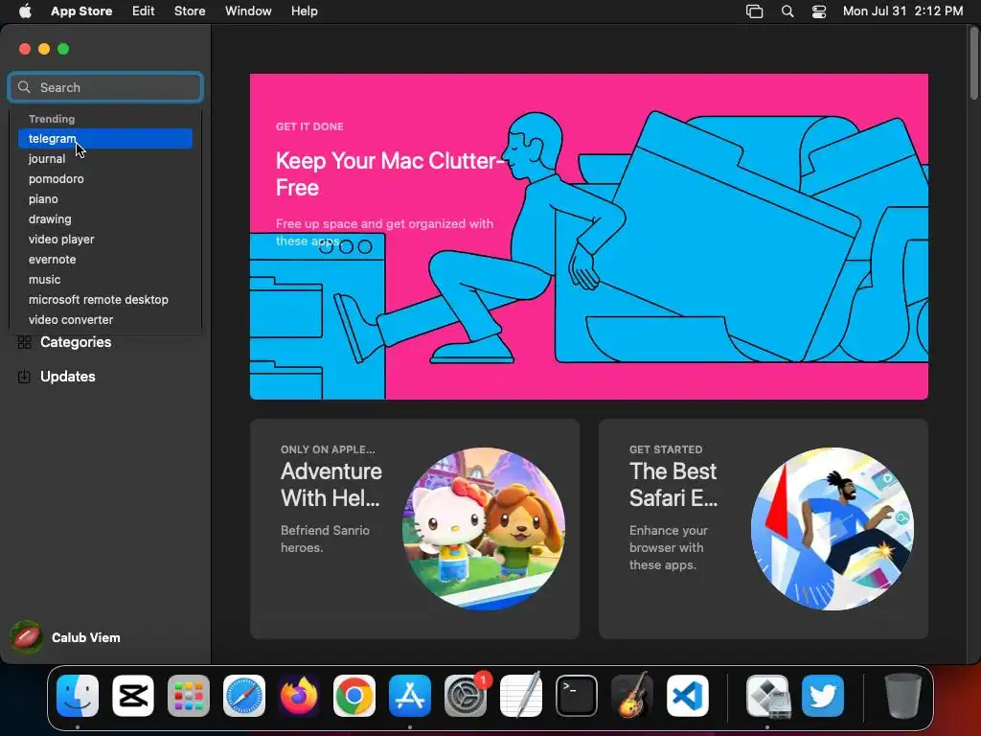The image size is (981, 736).
Task: Launch Firefox from the Dock
Action: (x=299, y=696)
